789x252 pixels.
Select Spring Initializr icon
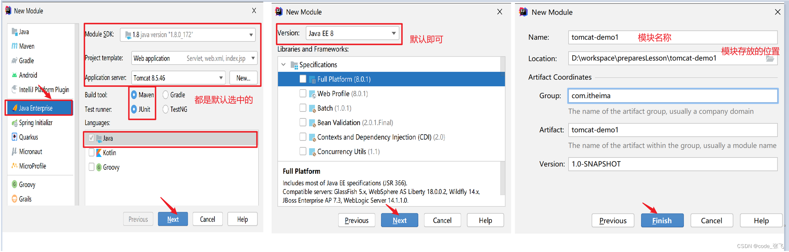tap(14, 123)
